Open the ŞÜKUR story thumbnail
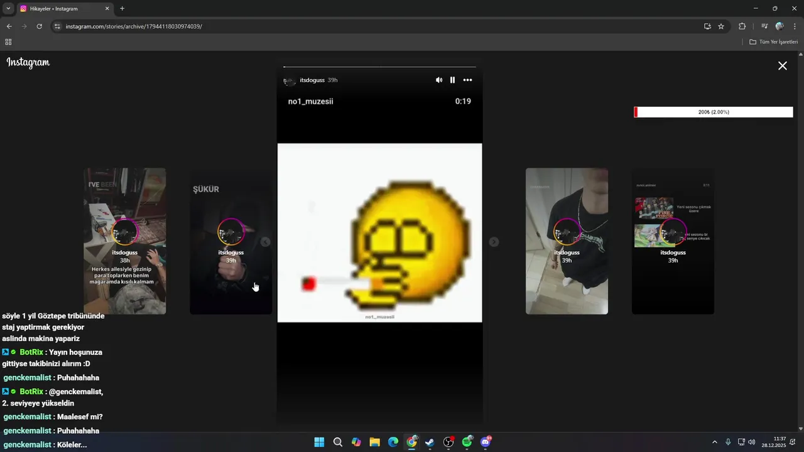This screenshot has height=452, width=804. pyautogui.click(x=231, y=241)
